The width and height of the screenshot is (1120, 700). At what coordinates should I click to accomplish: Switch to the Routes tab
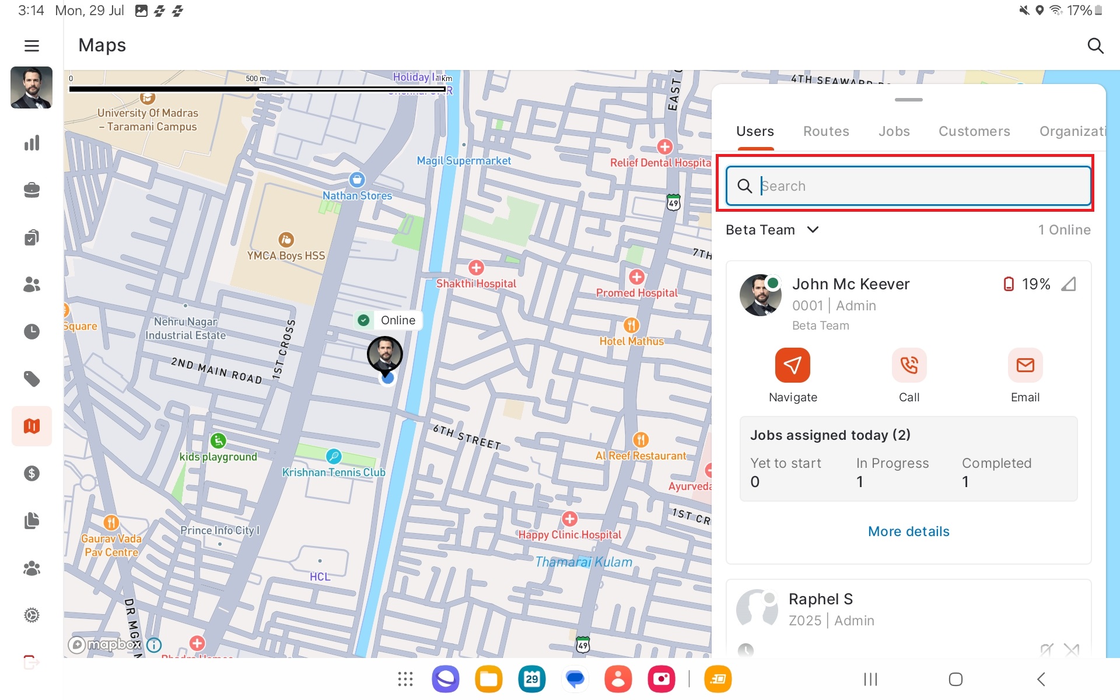click(825, 131)
